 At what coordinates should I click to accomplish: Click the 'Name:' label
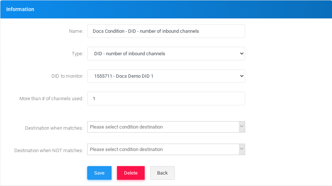pyautogui.click(x=76, y=31)
